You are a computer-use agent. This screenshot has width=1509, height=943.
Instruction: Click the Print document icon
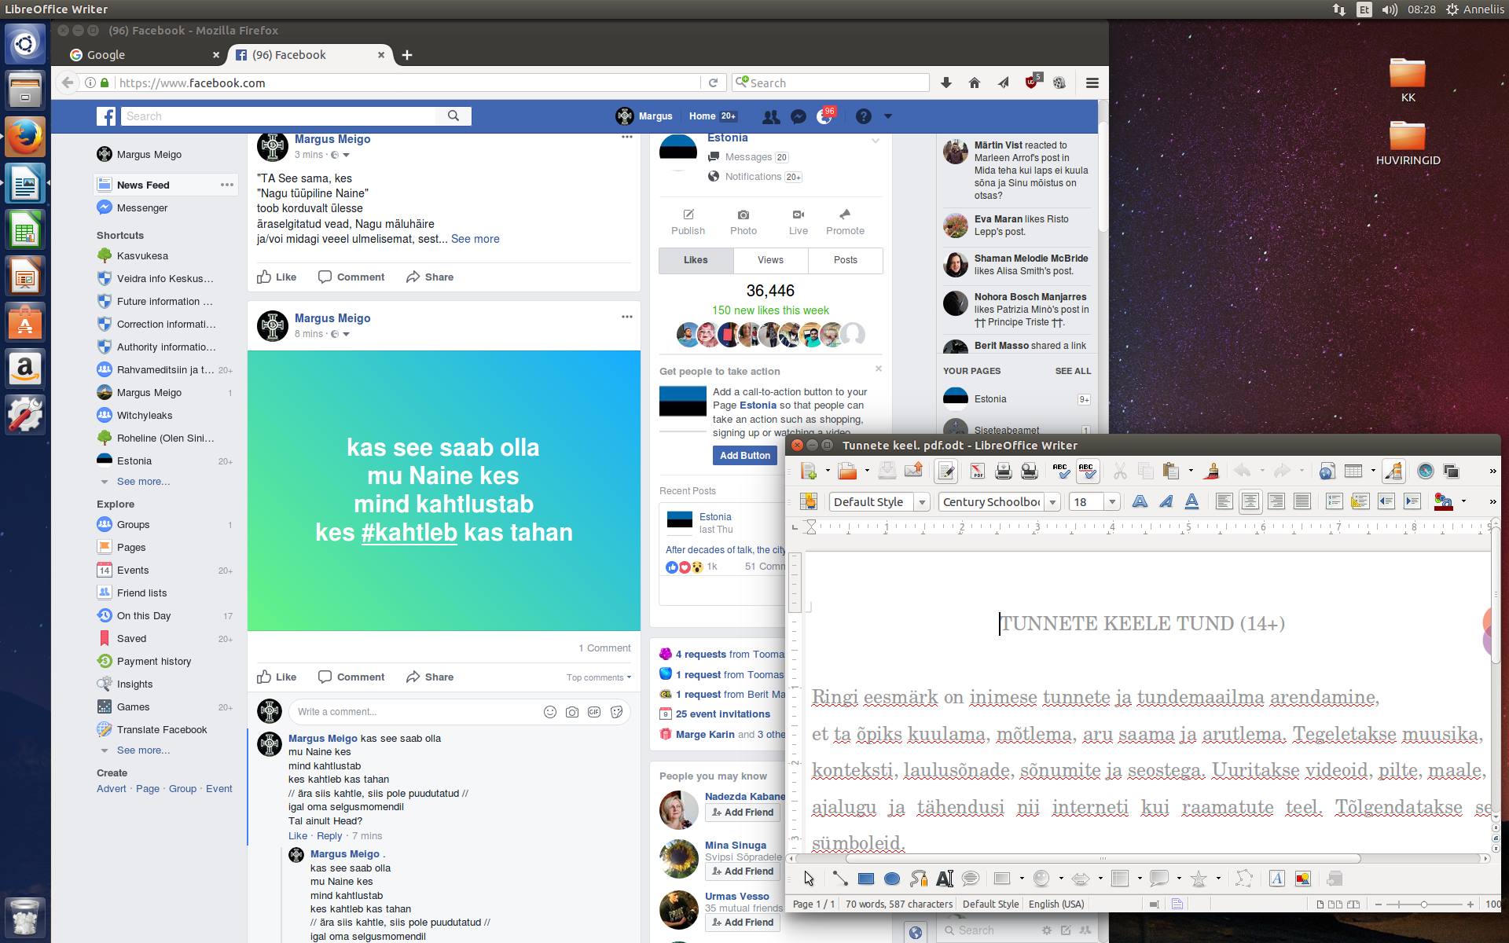(x=1003, y=472)
